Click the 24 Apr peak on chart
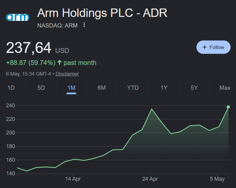 tap(151, 109)
